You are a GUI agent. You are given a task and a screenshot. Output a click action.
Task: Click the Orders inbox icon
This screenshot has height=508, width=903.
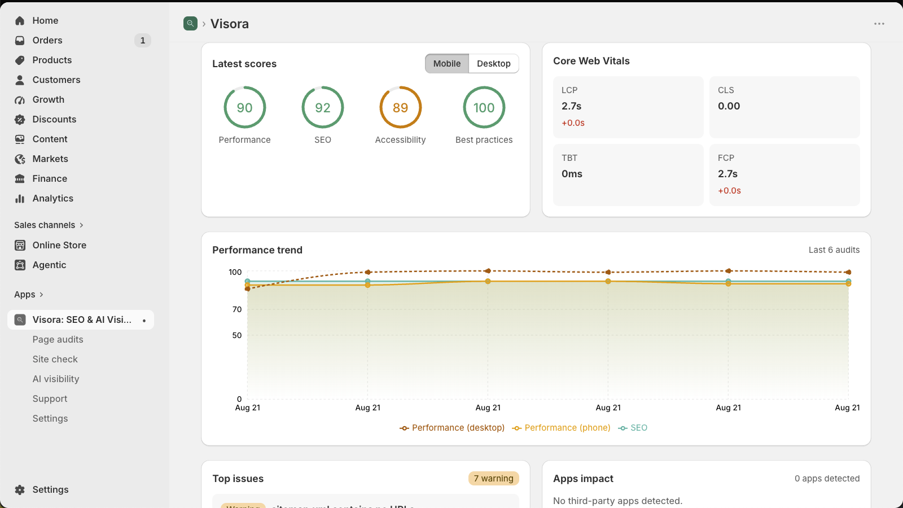click(x=20, y=41)
